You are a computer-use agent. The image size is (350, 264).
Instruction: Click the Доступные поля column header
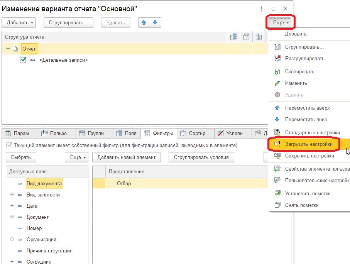pos(47,171)
